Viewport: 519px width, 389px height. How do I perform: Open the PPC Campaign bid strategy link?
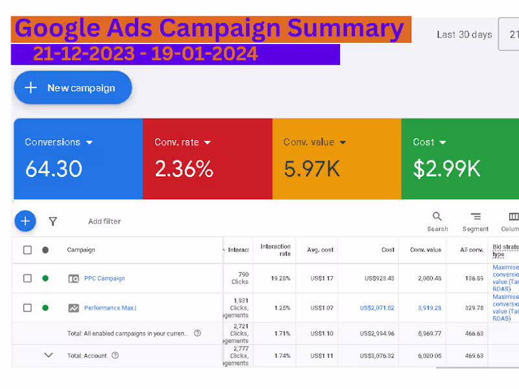pyautogui.click(x=505, y=278)
